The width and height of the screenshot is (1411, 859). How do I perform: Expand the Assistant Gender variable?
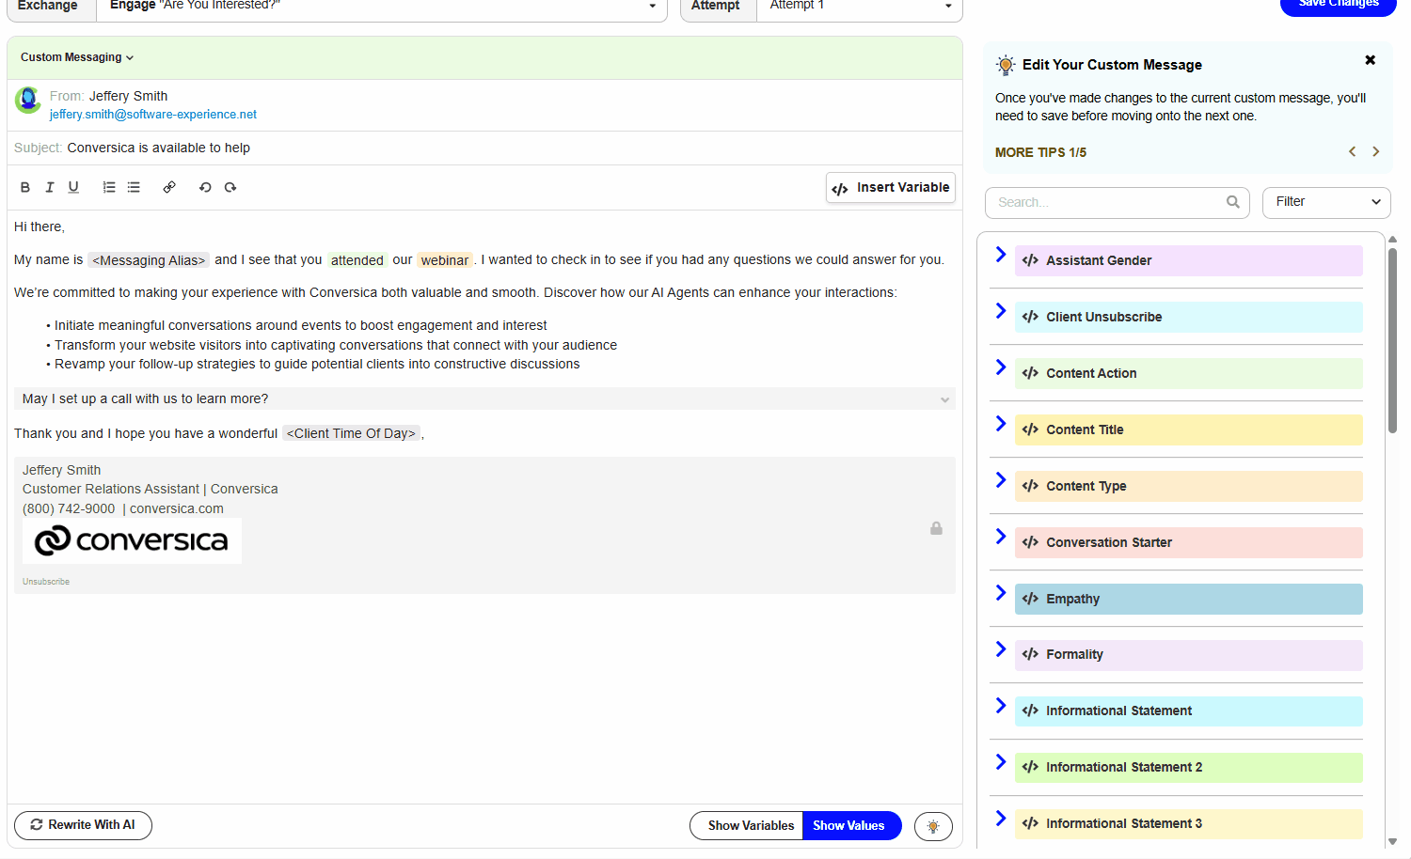point(1001,255)
